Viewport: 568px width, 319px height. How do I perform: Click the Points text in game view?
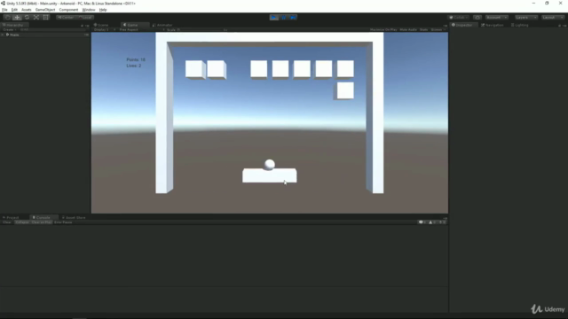click(x=136, y=59)
